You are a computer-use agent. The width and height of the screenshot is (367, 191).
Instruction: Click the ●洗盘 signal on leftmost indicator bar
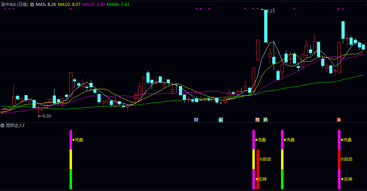pos(78,140)
